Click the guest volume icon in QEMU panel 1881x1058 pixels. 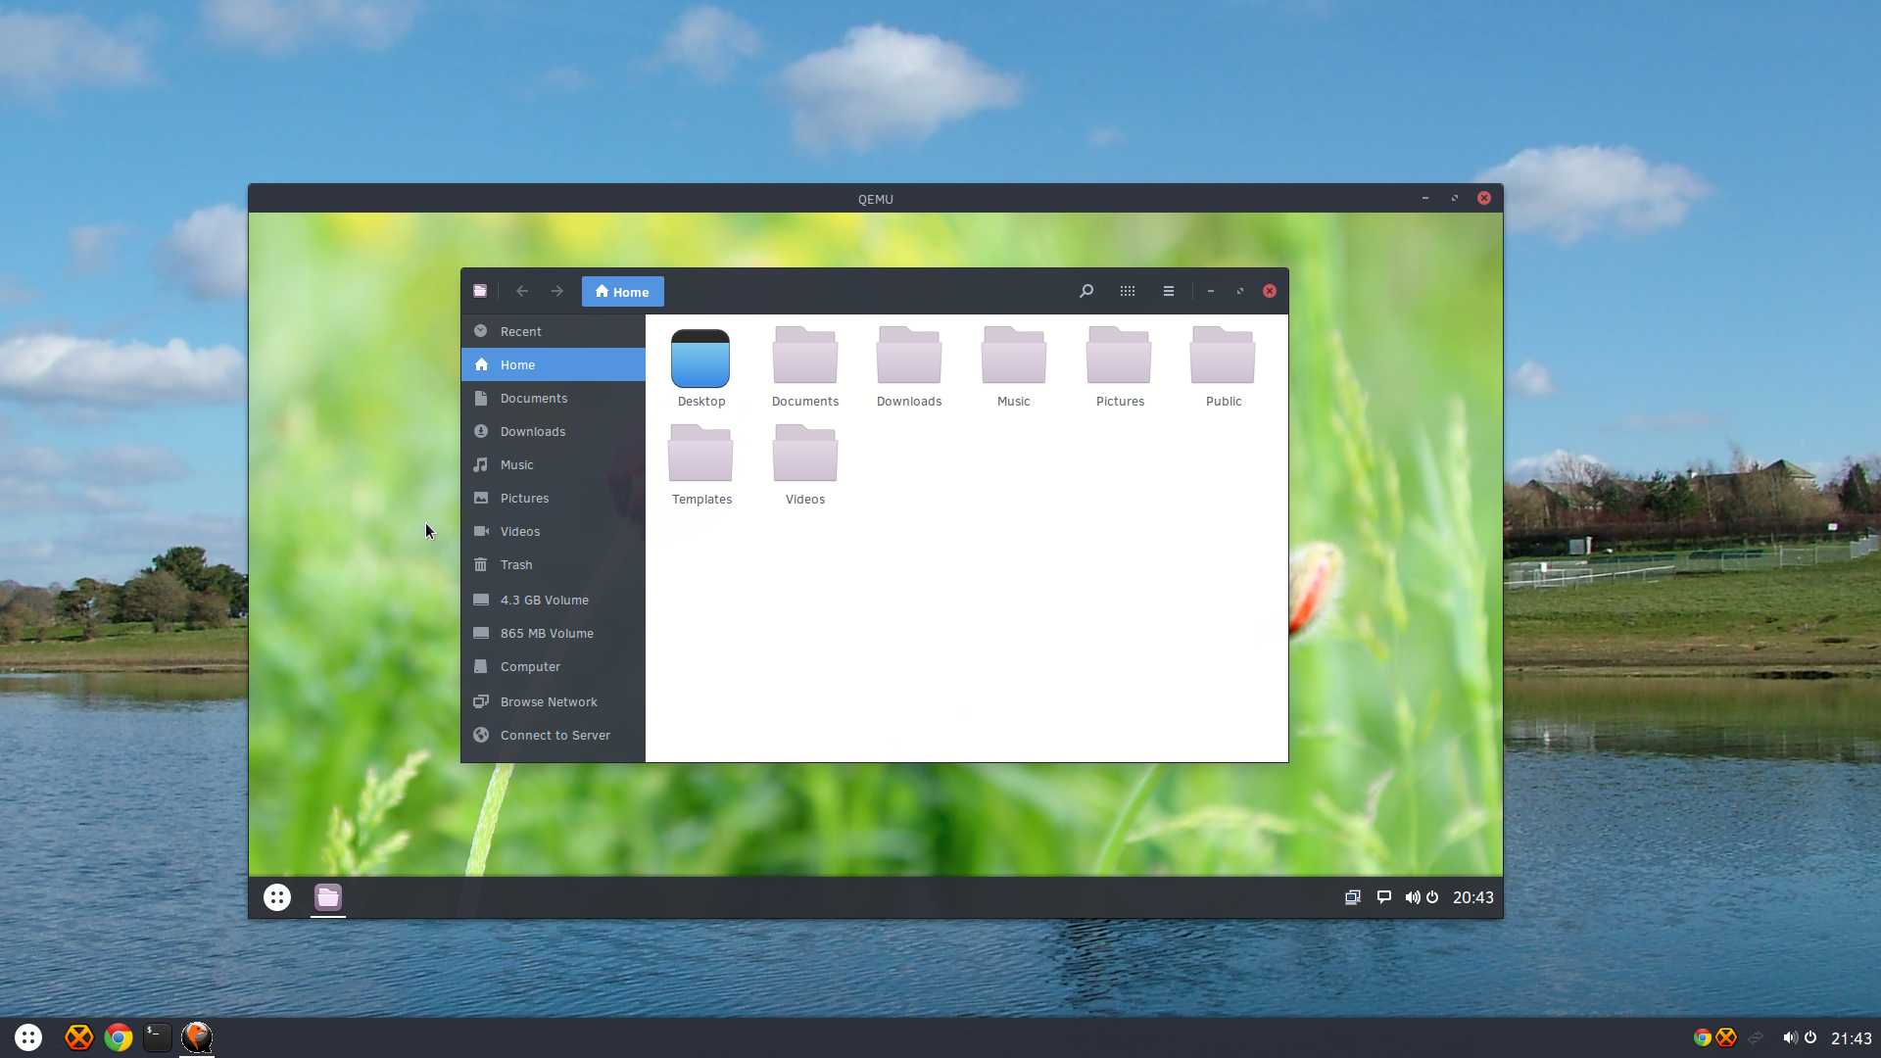coord(1412,897)
